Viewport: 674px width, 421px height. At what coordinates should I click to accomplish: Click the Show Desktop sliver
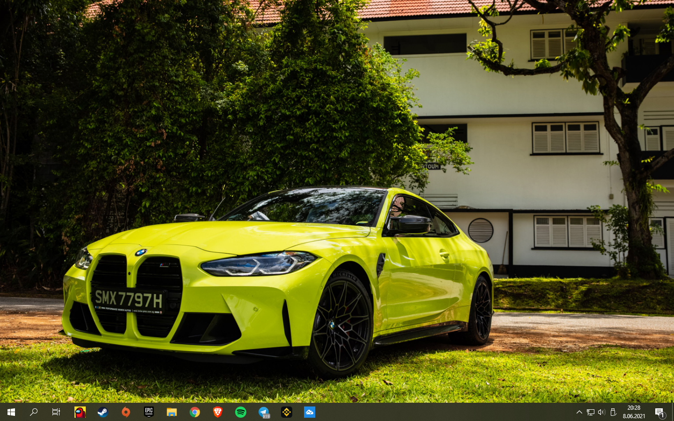click(673, 412)
